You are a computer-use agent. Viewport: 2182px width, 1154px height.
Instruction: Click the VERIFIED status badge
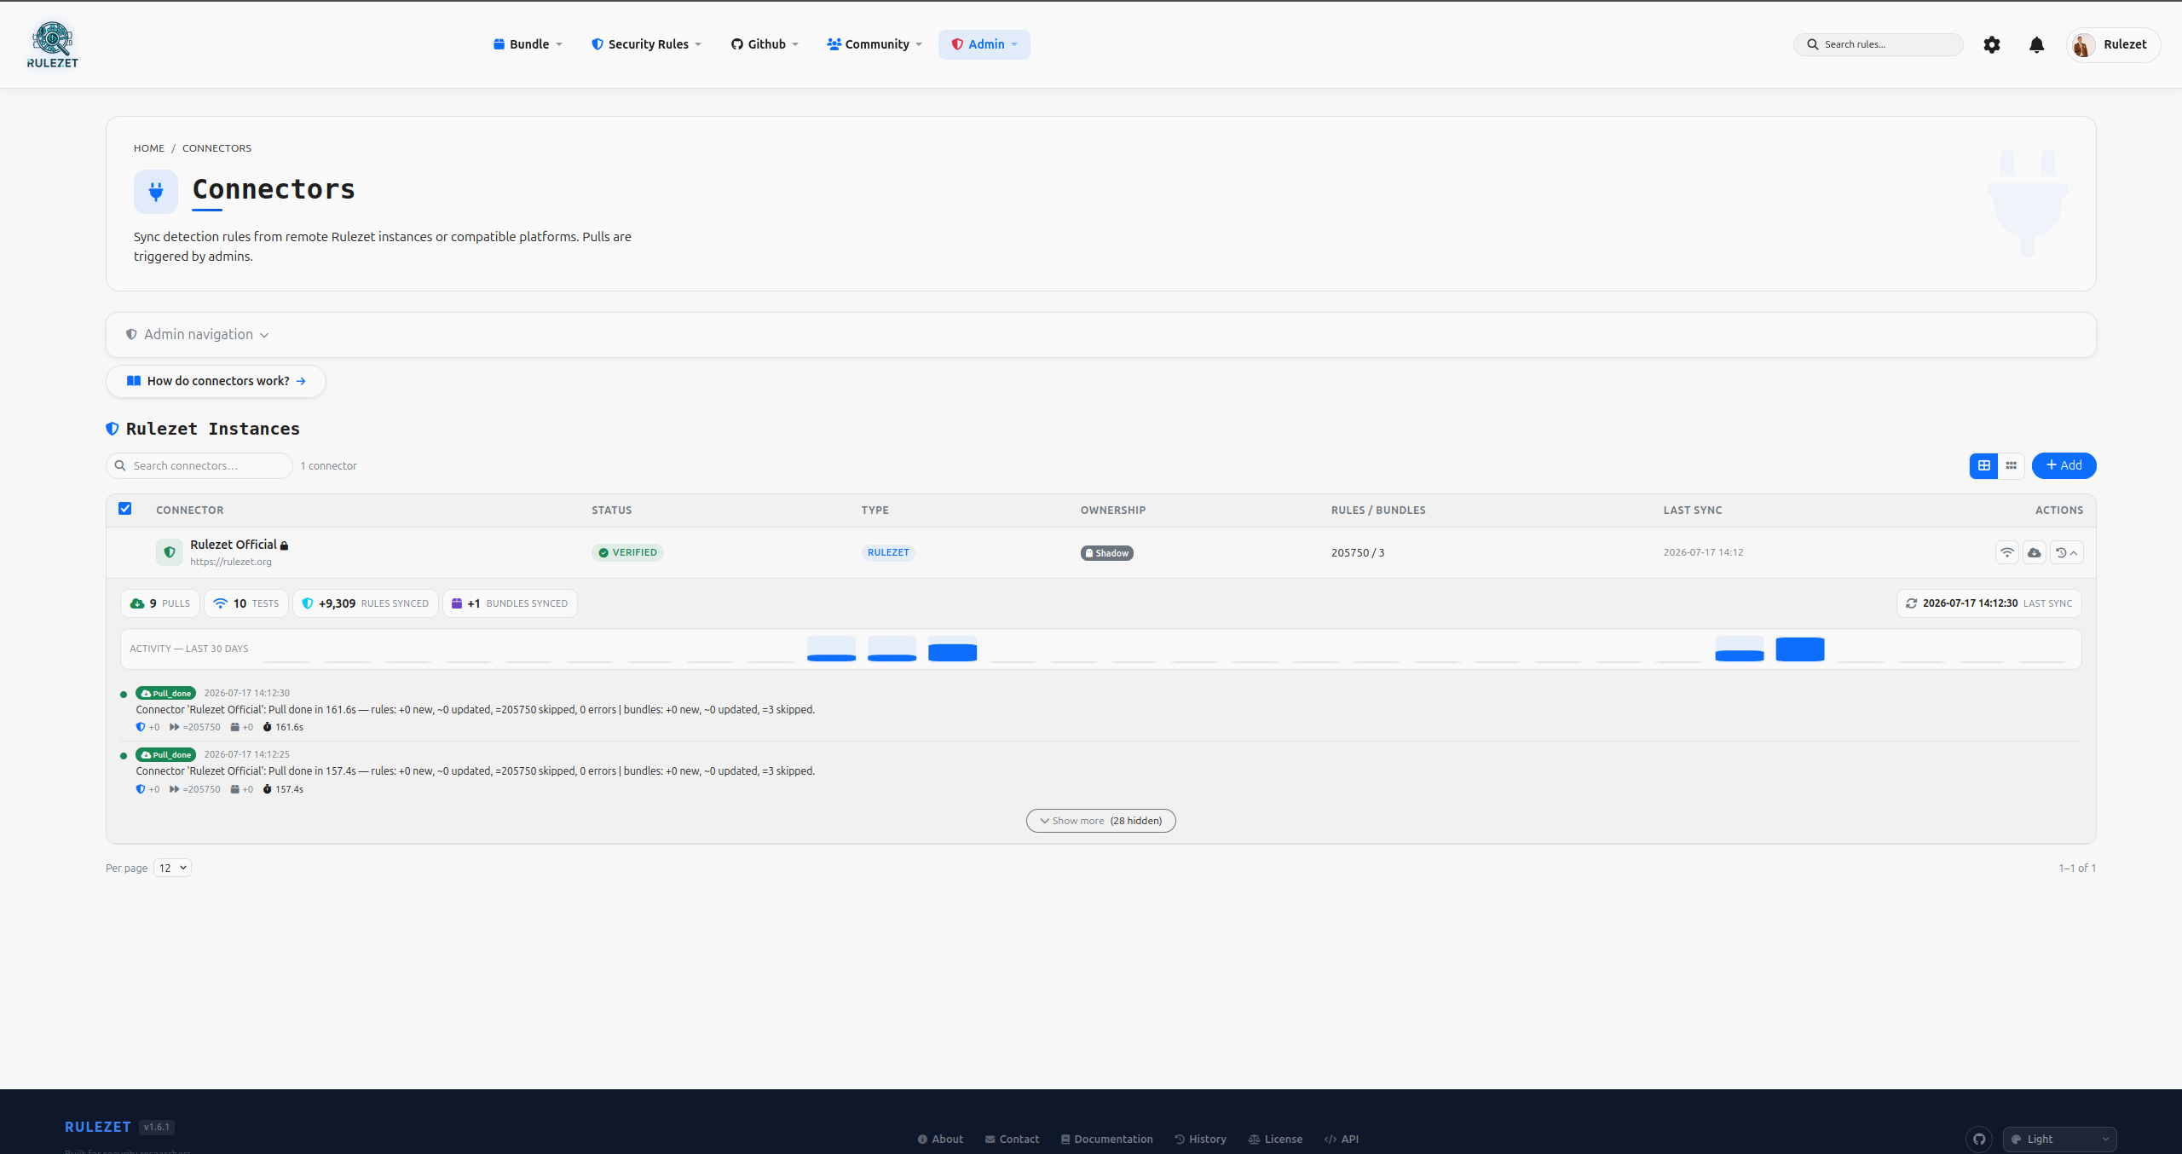pyautogui.click(x=627, y=552)
